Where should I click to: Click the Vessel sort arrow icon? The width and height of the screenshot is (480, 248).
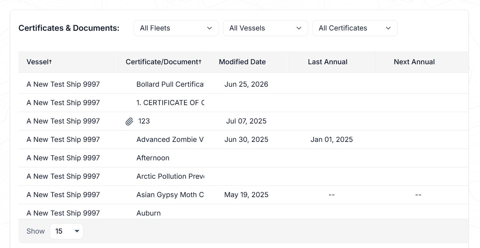[51, 62]
